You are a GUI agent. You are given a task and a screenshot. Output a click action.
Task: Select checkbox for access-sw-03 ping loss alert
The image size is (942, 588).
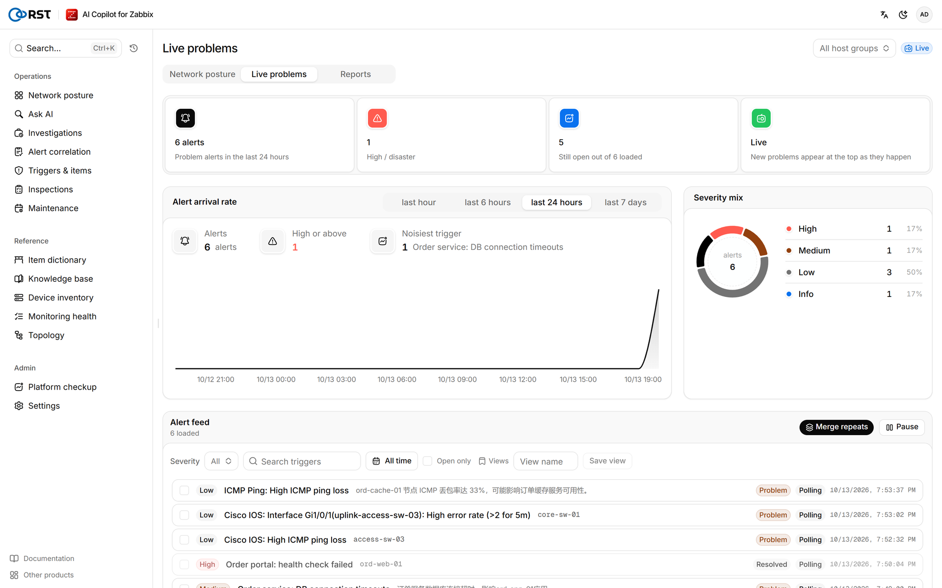[x=184, y=539]
